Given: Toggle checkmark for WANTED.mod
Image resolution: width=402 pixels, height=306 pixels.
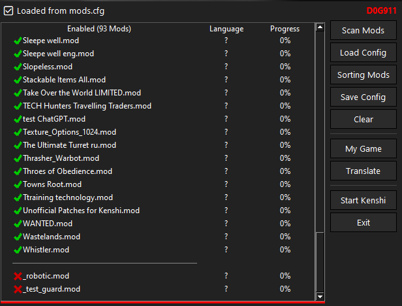Looking at the screenshot, I should (18, 224).
